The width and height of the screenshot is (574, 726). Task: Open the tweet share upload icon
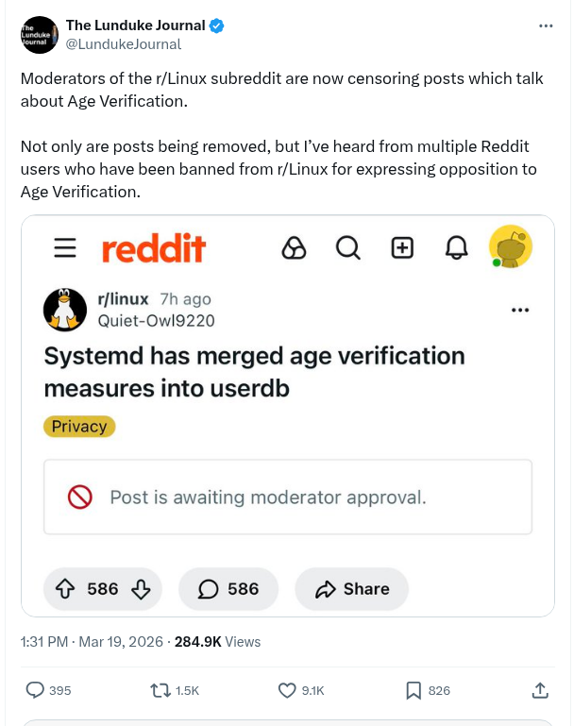click(x=540, y=690)
